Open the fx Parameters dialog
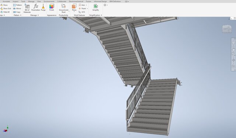This screenshot has height=138, width=236. click(36, 7)
